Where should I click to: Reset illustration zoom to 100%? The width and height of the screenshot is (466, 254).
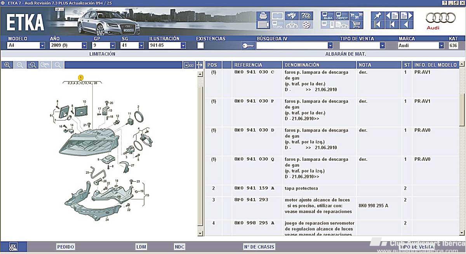[x=45, y=65]
